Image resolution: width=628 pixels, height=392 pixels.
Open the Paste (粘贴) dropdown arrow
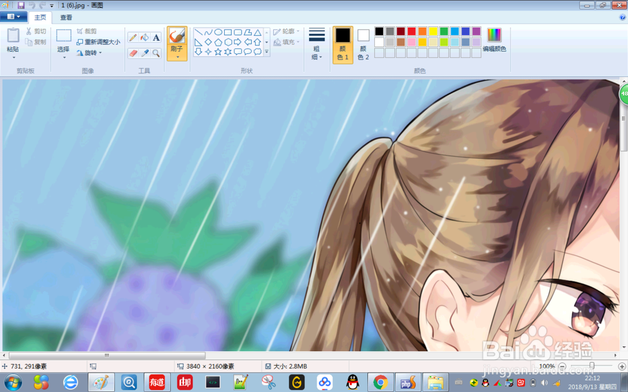[13, 58]
